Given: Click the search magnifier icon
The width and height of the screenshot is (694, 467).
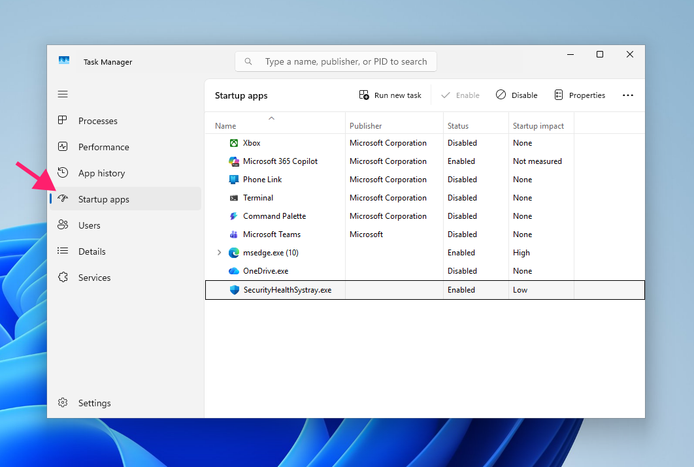Looking at the screenshot, I should (x=248, y=61).
